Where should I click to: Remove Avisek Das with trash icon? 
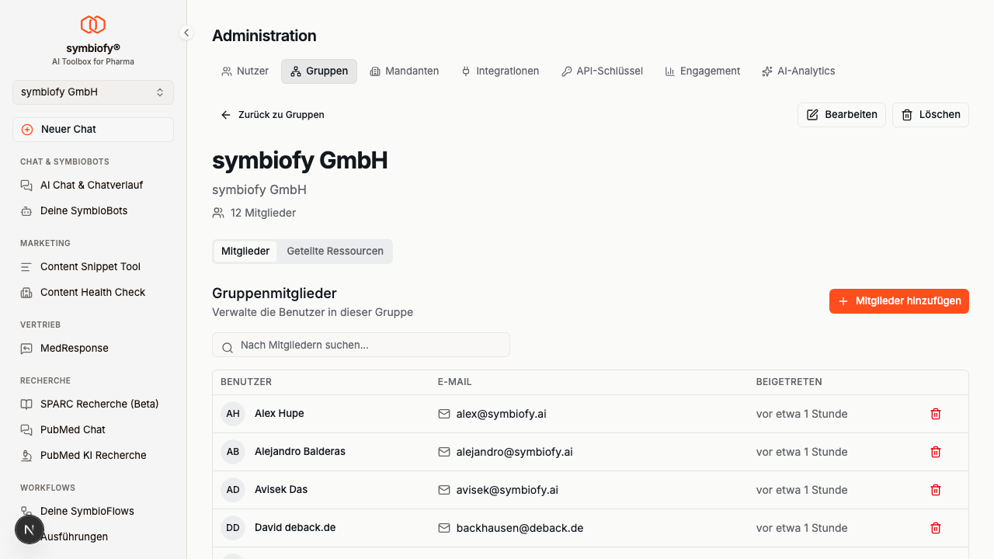[x=936, y=490]
